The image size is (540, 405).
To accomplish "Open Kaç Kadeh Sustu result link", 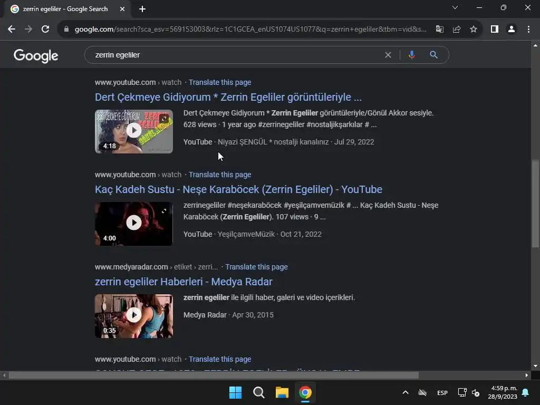I will click(239, 189).
